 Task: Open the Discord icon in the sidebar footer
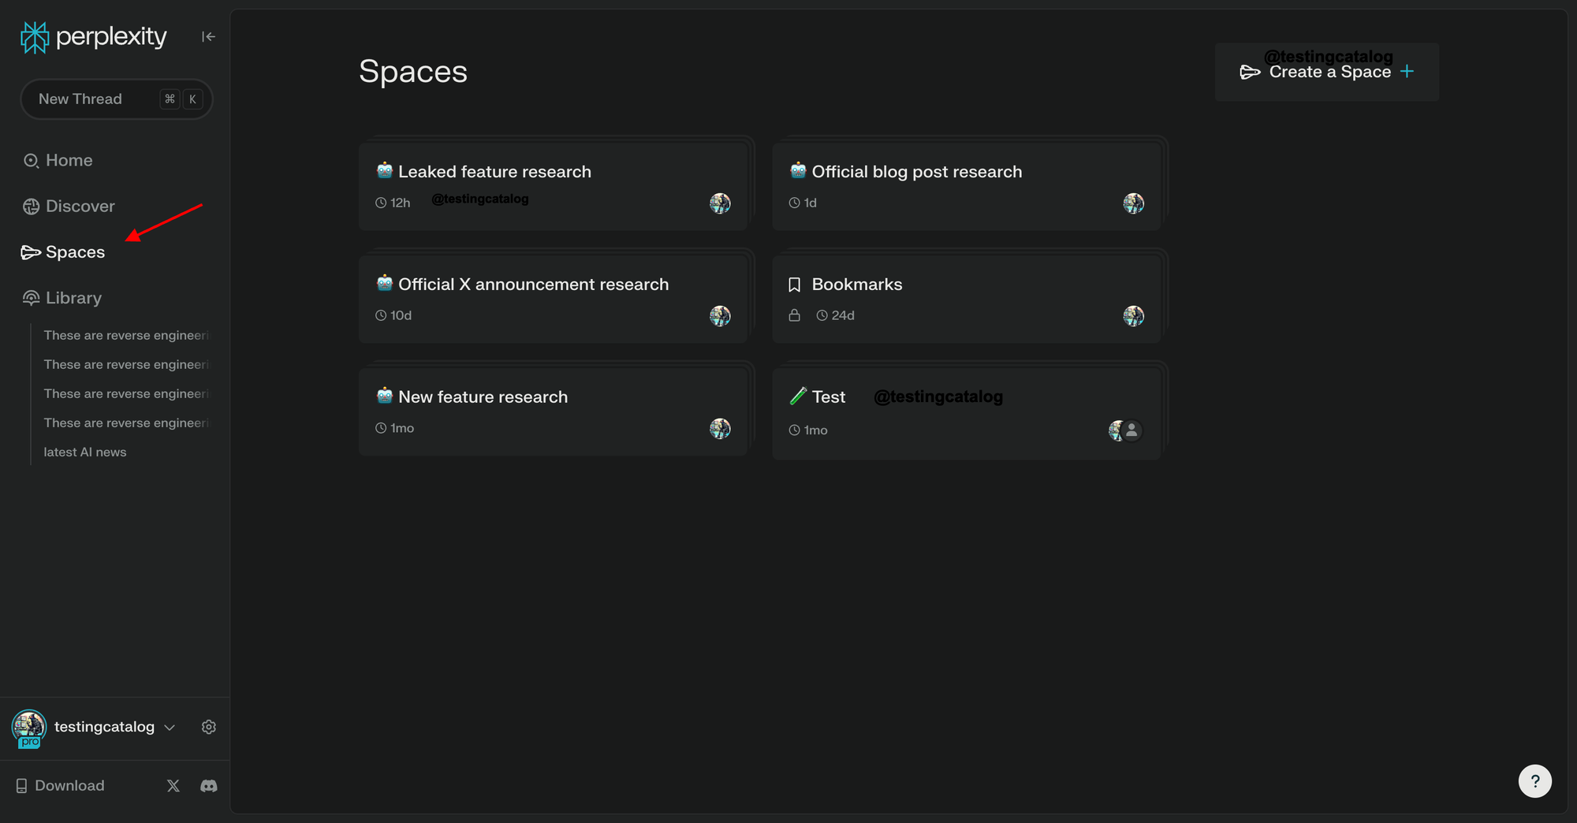tap(209, 786)
